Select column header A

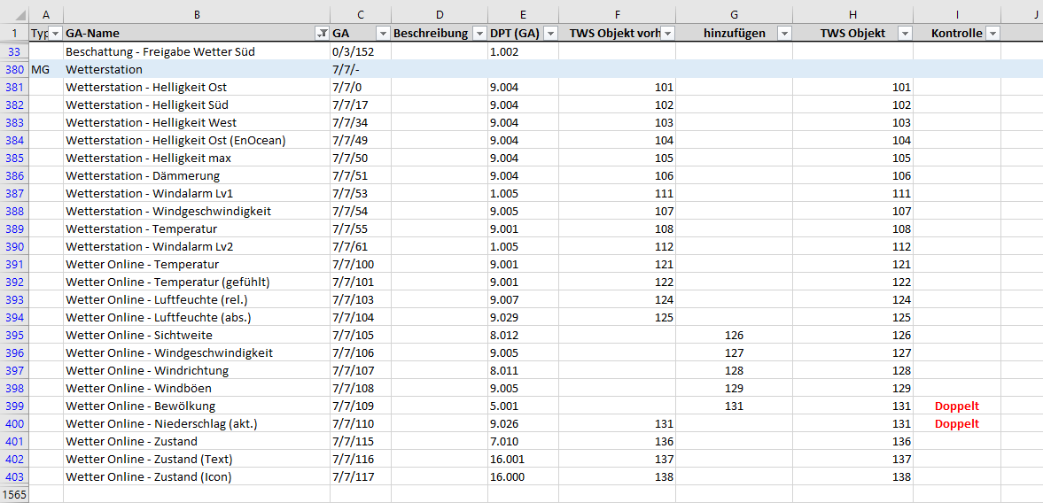46,13
